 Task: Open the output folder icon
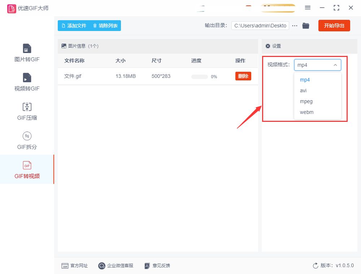306,26
